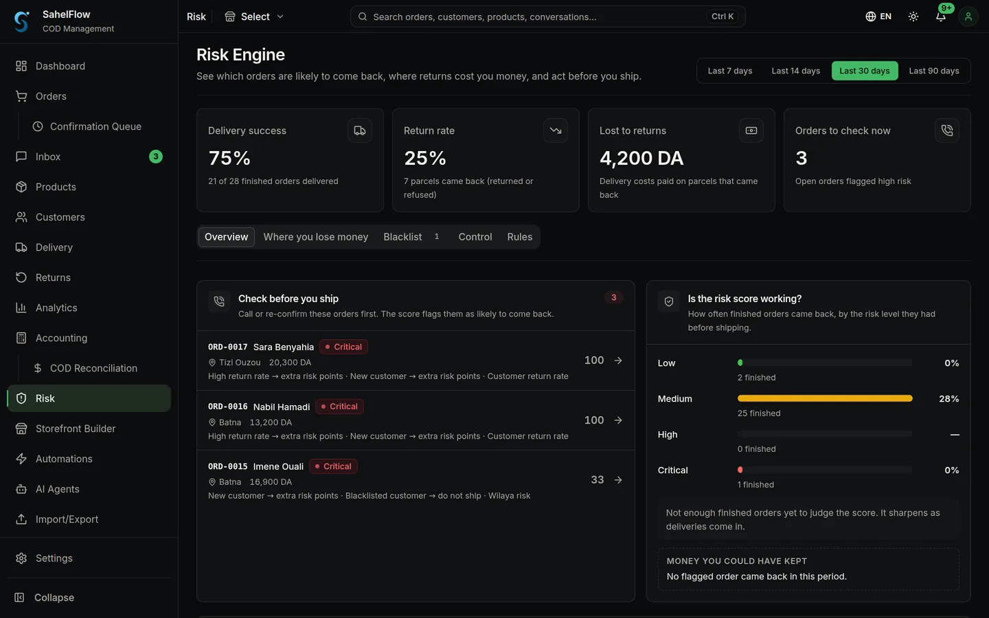Open Settings in sidebar
Screen dimensions: 989x618
tap(89, 558)
